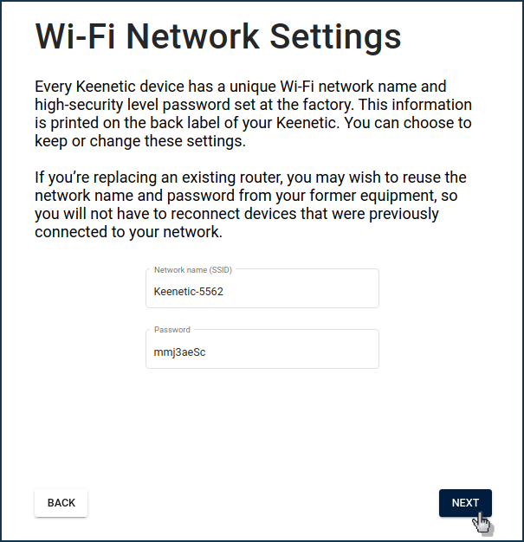Click the "Password" floating label
Screen dimensions: 524x542
tap(172, 330)
